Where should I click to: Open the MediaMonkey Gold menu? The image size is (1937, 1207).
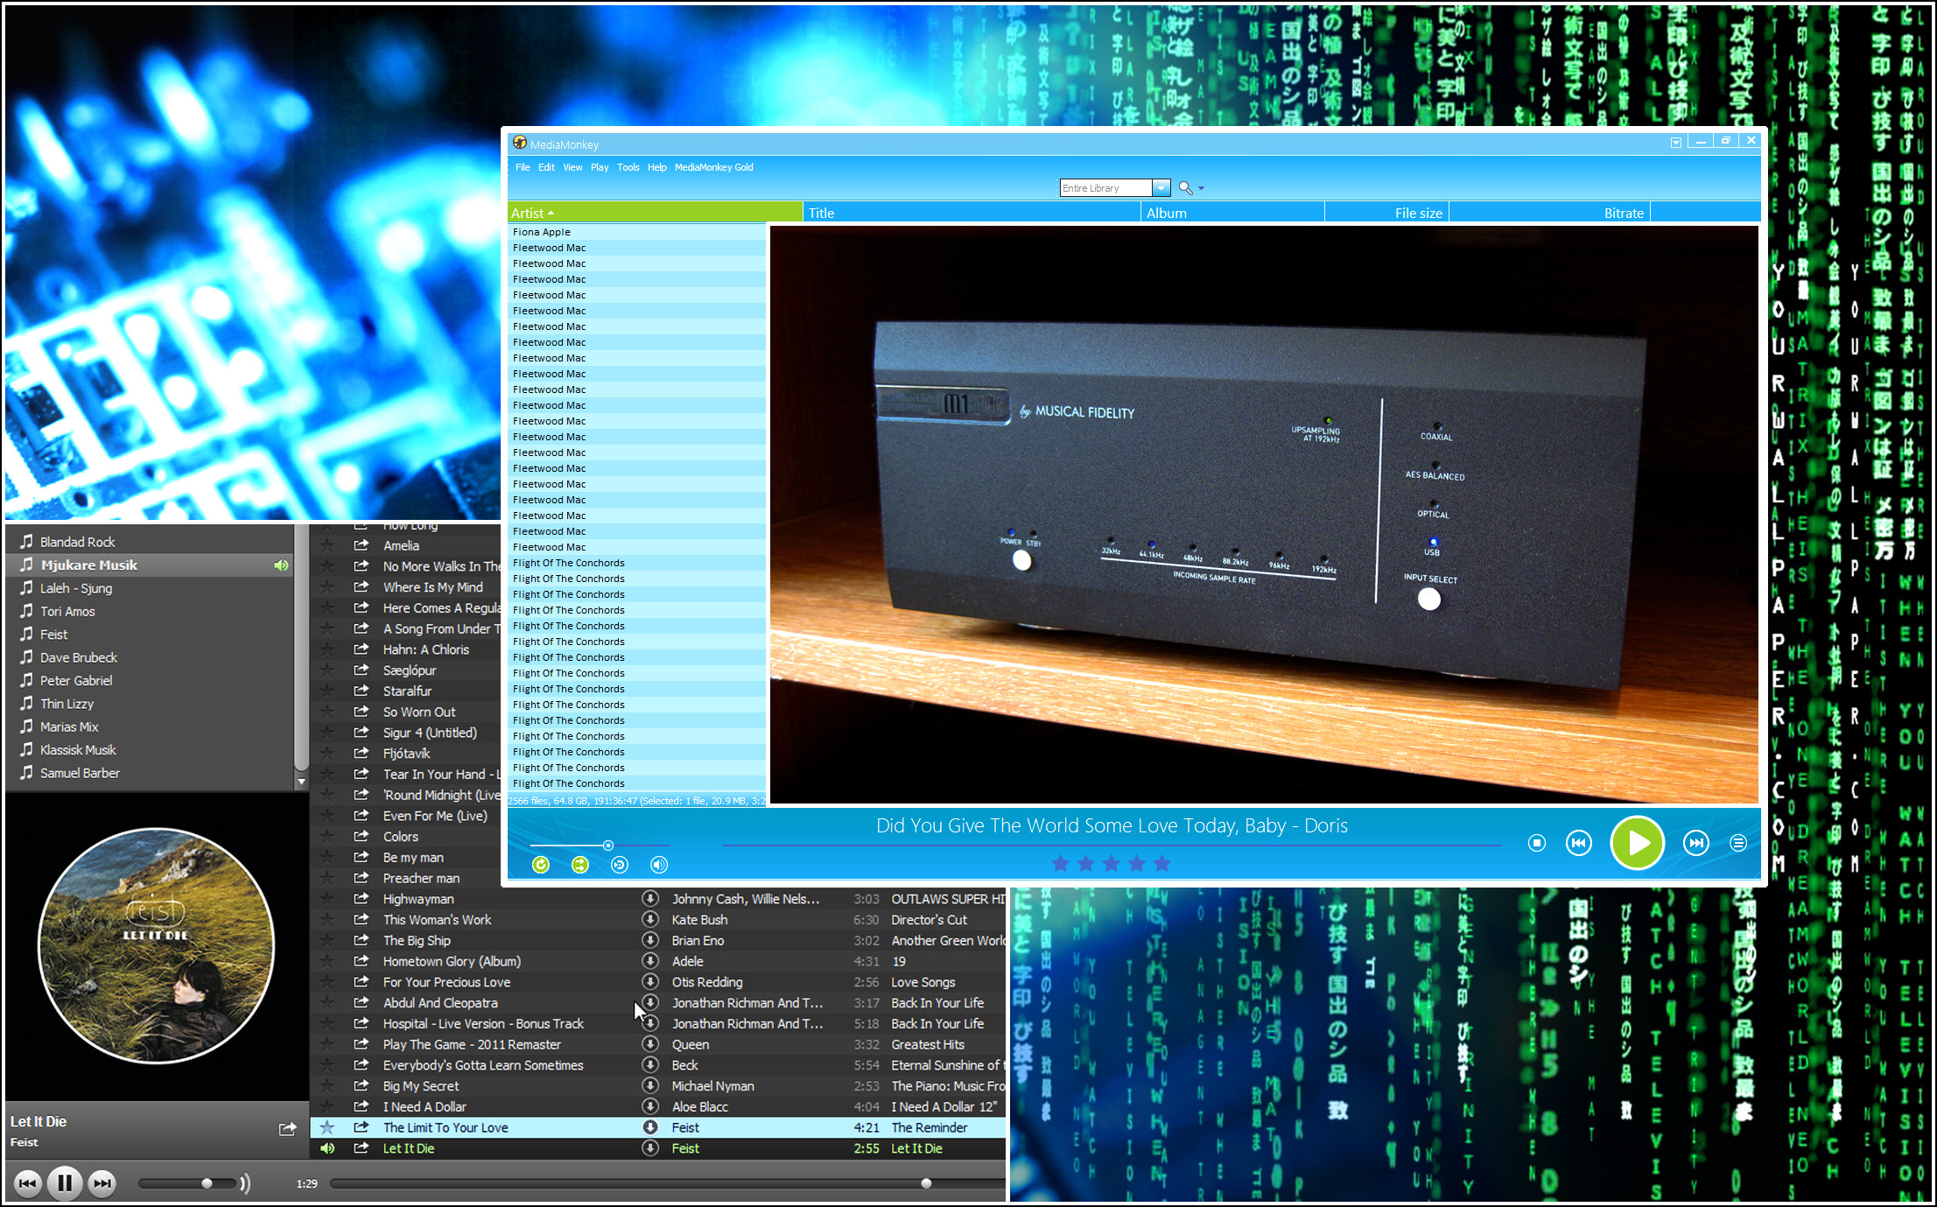point(713,167)
